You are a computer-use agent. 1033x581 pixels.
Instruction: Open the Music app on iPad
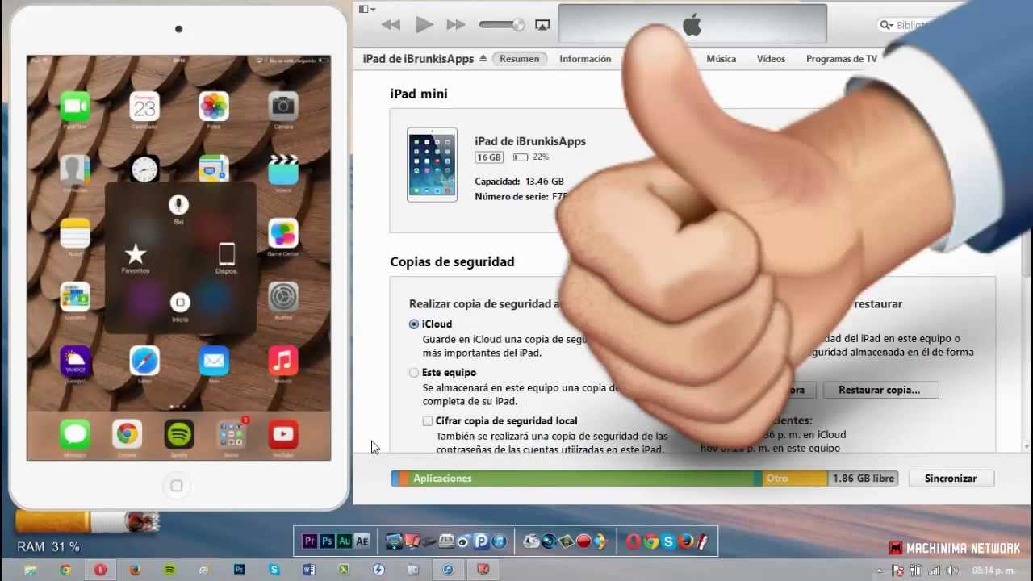[x=283, y=360]
